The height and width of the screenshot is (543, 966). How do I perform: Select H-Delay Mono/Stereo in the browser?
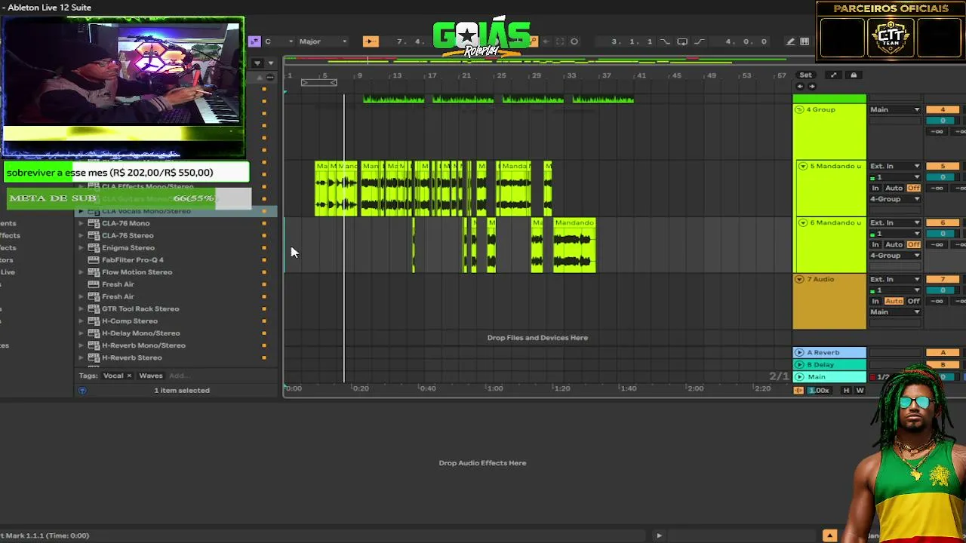pyautogui.click(x=141, y=333)
